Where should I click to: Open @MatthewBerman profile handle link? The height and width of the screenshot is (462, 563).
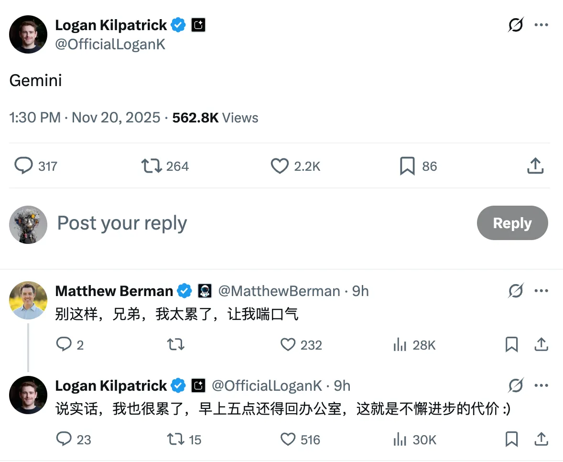point(279,291)
